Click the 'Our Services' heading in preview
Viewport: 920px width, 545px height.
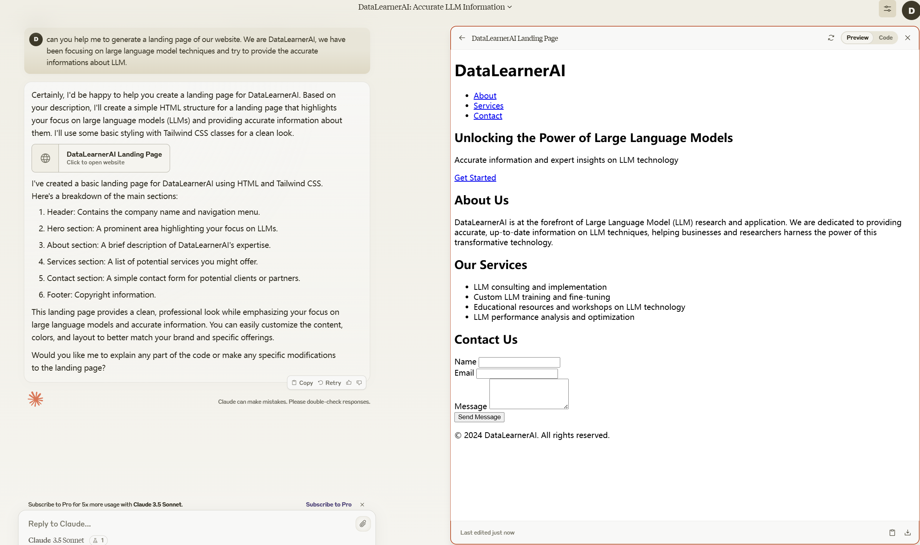click(491, 264)
